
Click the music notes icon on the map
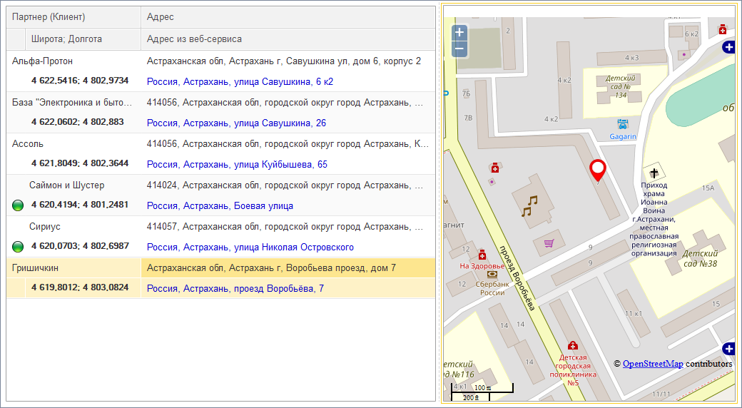pos(529,205)
